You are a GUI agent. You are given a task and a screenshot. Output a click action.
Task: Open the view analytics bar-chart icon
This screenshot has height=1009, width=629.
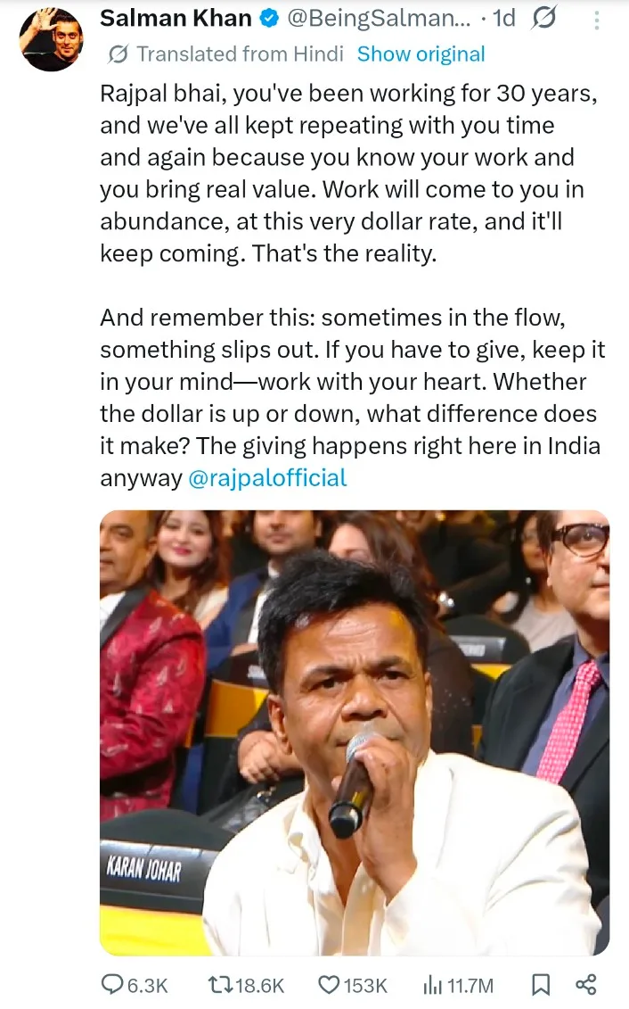click(432, 985)
